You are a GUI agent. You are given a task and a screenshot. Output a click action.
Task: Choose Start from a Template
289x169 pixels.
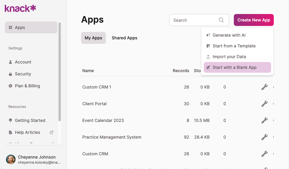pyautogui.click(x=234, y=46)
